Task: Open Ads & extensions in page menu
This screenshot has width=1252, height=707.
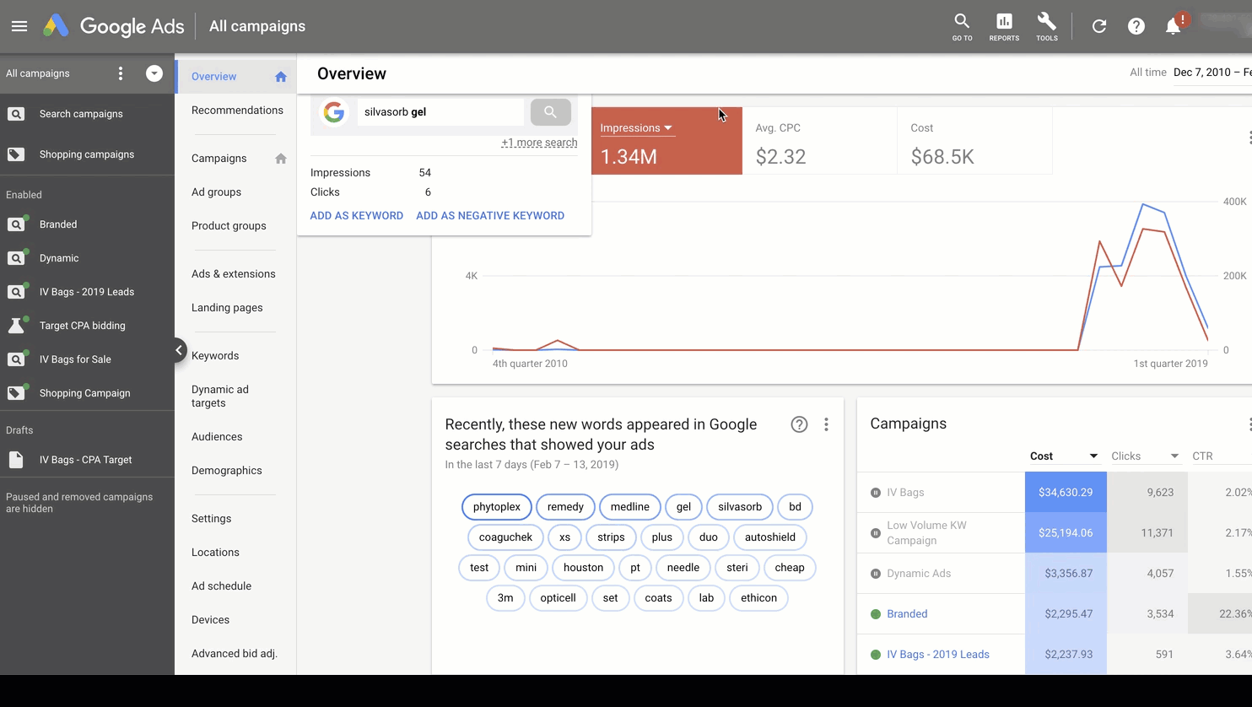Action: (x=234, y=274)
